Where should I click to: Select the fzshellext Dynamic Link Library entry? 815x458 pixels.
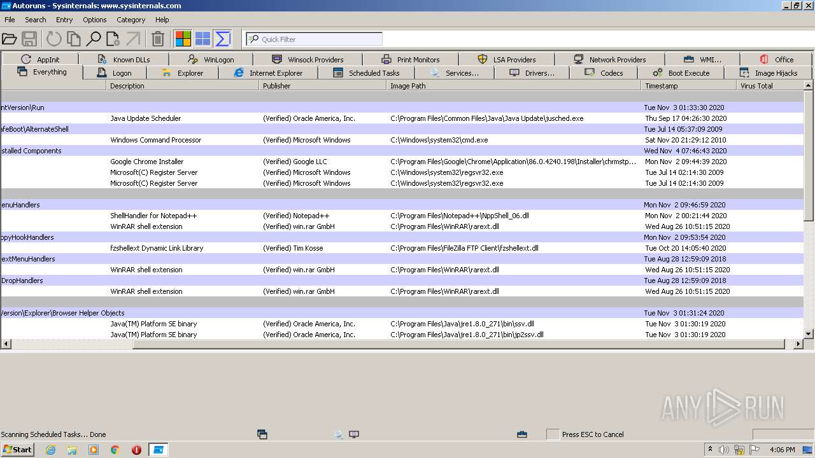tap(157, 248)
